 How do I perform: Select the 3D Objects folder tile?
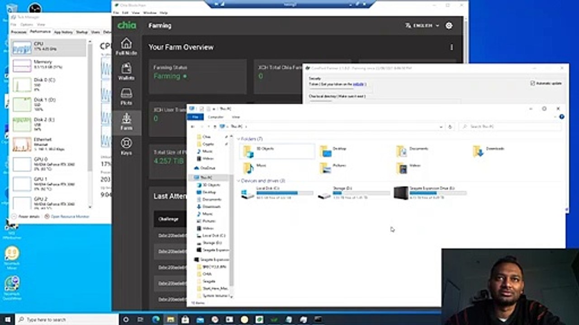(277, 151)
